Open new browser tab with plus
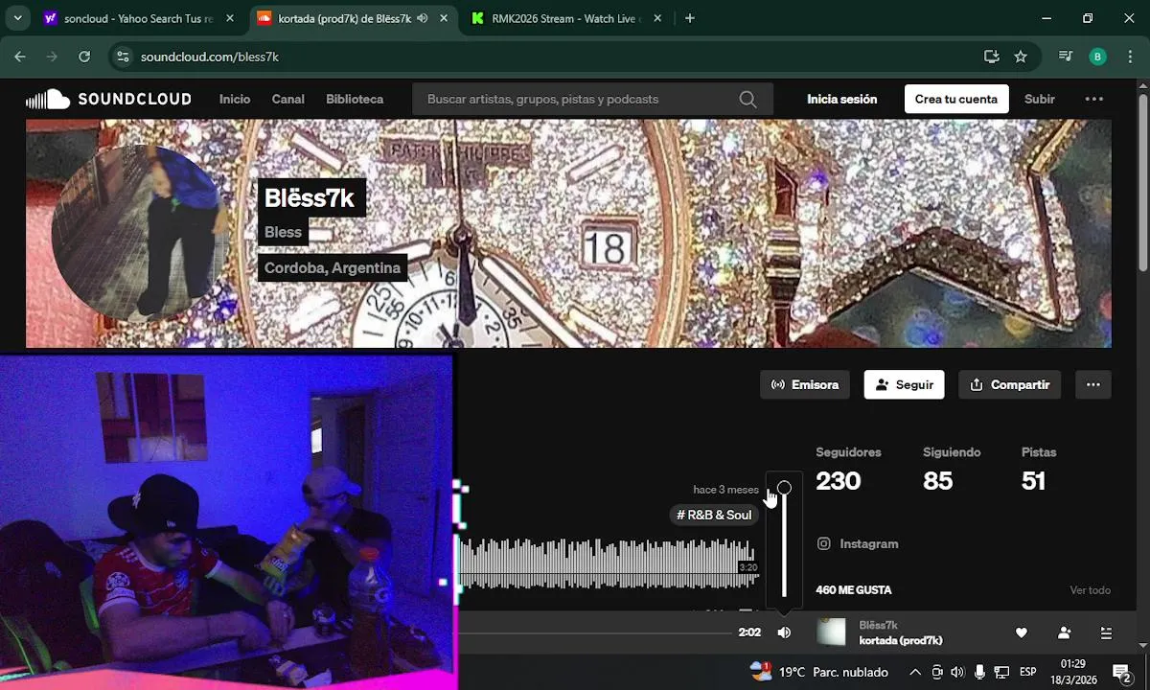The height and width of the screenshot is (690, 1150). (x=690, y=18)
